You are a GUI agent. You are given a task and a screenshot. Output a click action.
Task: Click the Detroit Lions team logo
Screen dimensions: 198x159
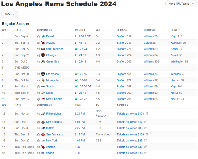tap(43, 36)
